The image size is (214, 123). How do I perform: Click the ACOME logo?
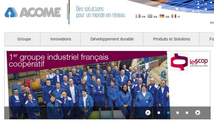pyautogui.click(x=33, y=12)
